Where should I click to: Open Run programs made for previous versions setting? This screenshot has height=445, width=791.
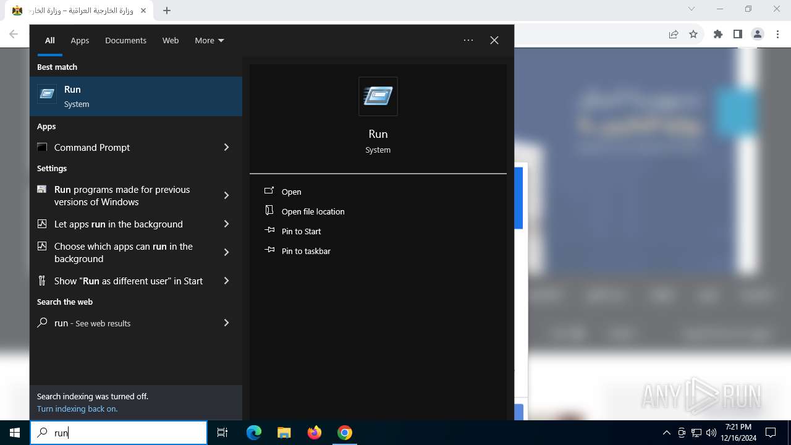(124, 195)
